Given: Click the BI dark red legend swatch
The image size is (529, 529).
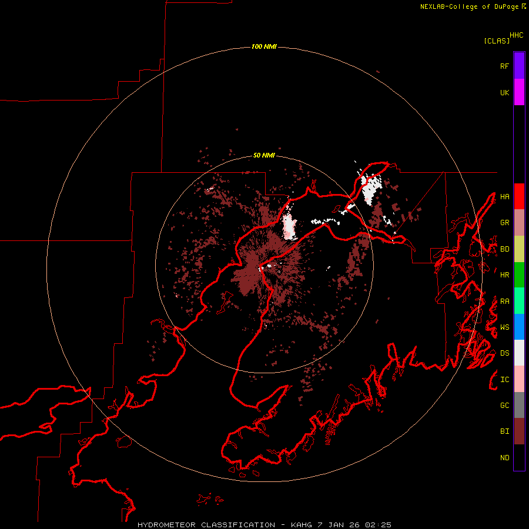Looking at the screenshot, I should point(519,431).
